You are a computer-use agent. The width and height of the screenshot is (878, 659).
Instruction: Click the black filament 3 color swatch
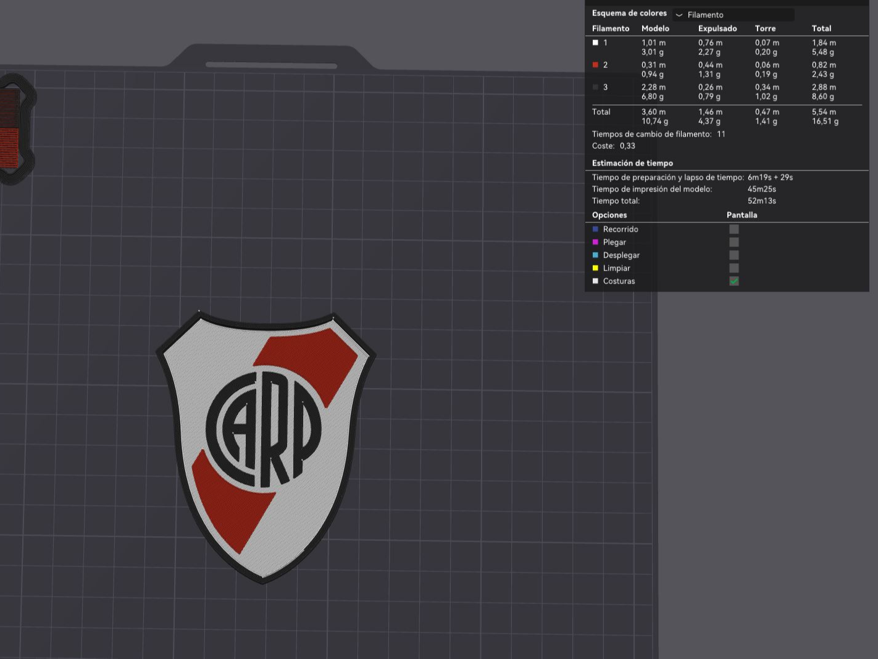(595, 87)
